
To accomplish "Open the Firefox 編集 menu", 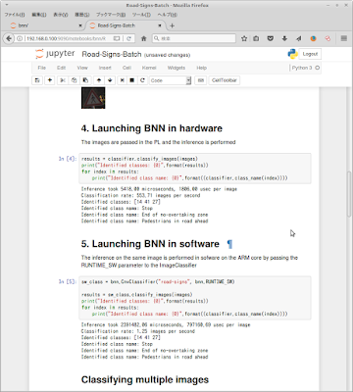I will [x=39, y=15].
